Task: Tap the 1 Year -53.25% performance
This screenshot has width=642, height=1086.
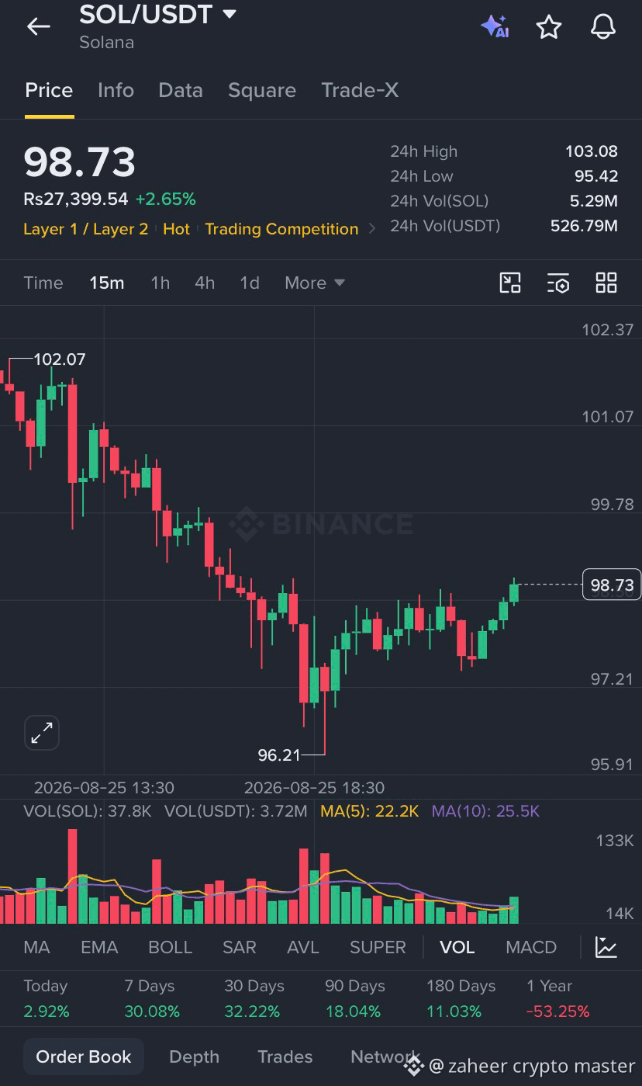Action: click(558, 998)
